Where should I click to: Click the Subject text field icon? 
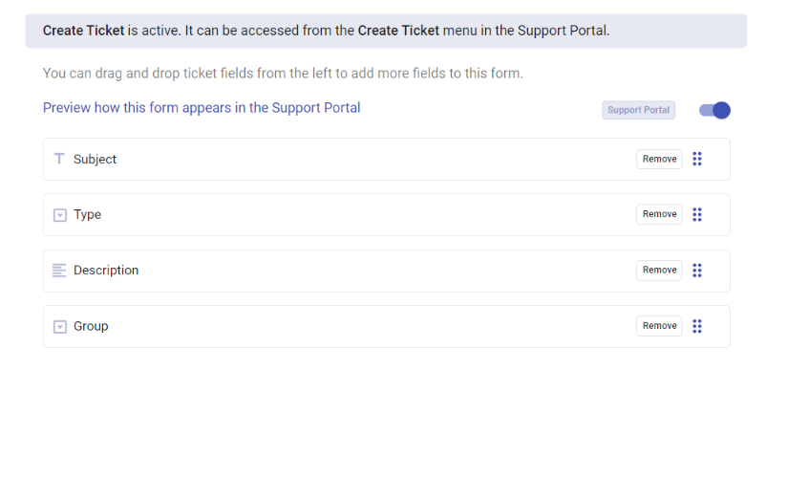(59, 159)
